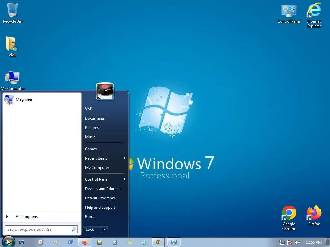
Task: Open the Solitaire card game taskbar icon
Action: click(x=40, y=242)
